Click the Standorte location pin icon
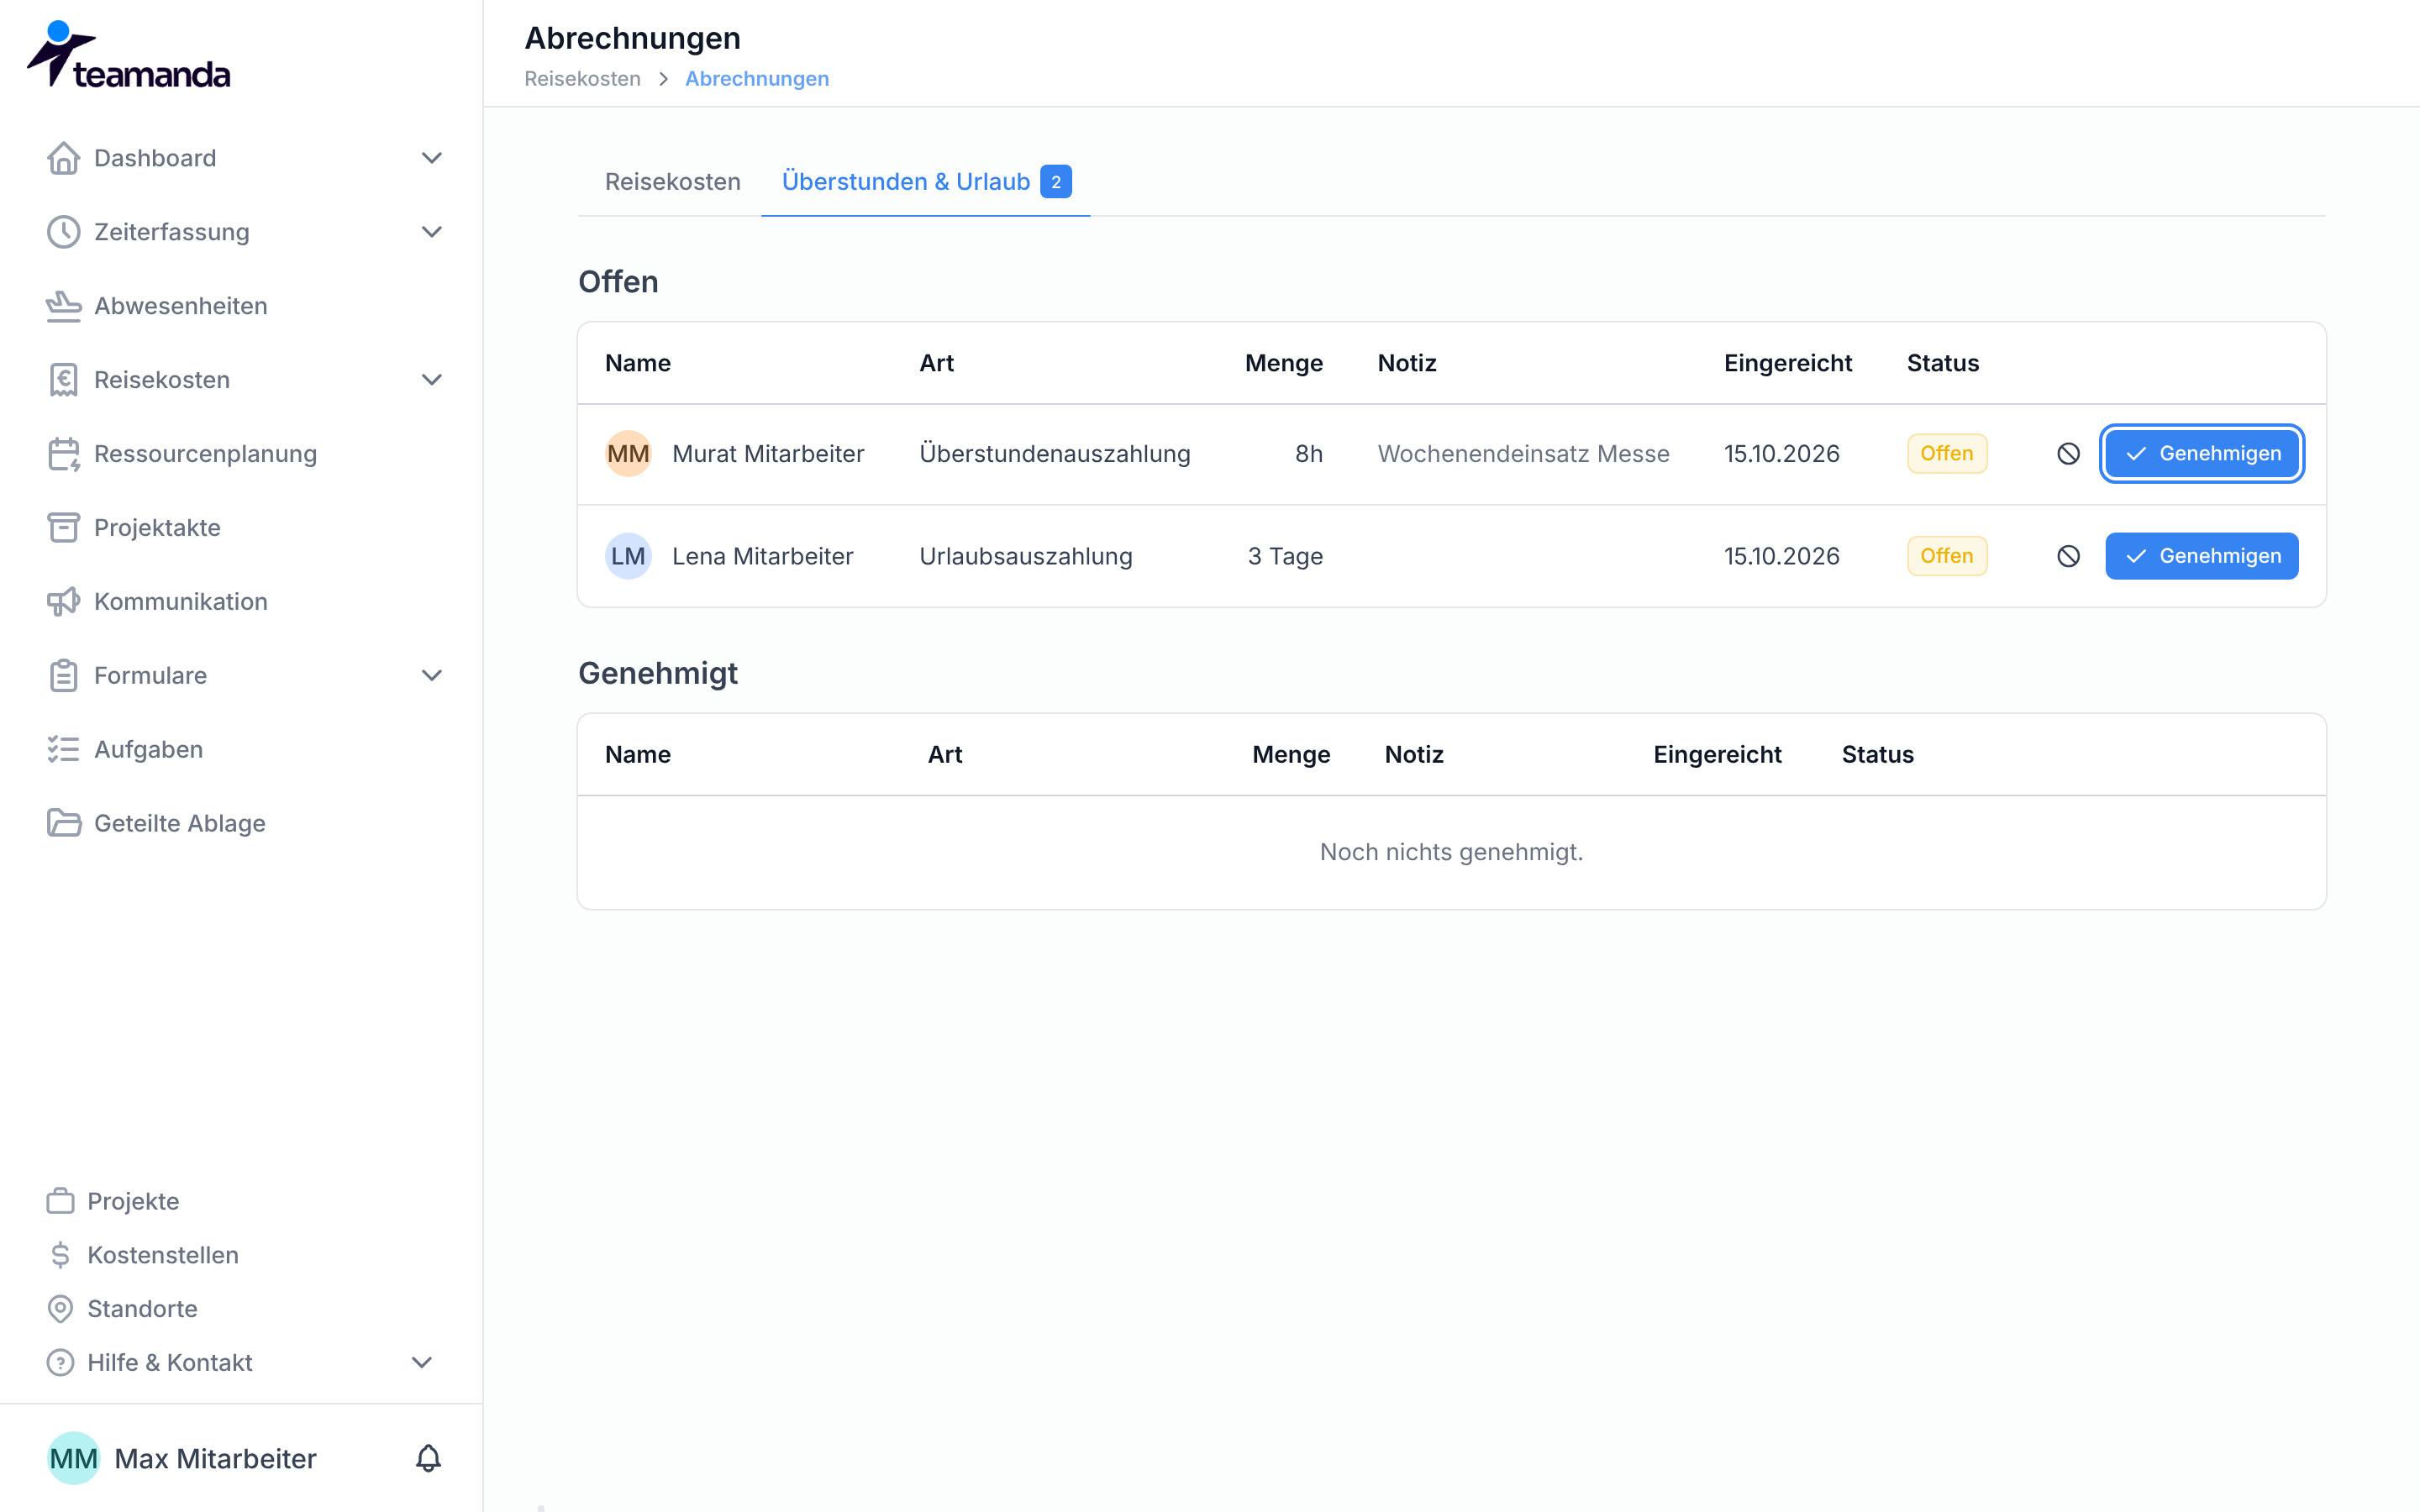Viewport: 2420px width, 1512px height. point(60,1309)
